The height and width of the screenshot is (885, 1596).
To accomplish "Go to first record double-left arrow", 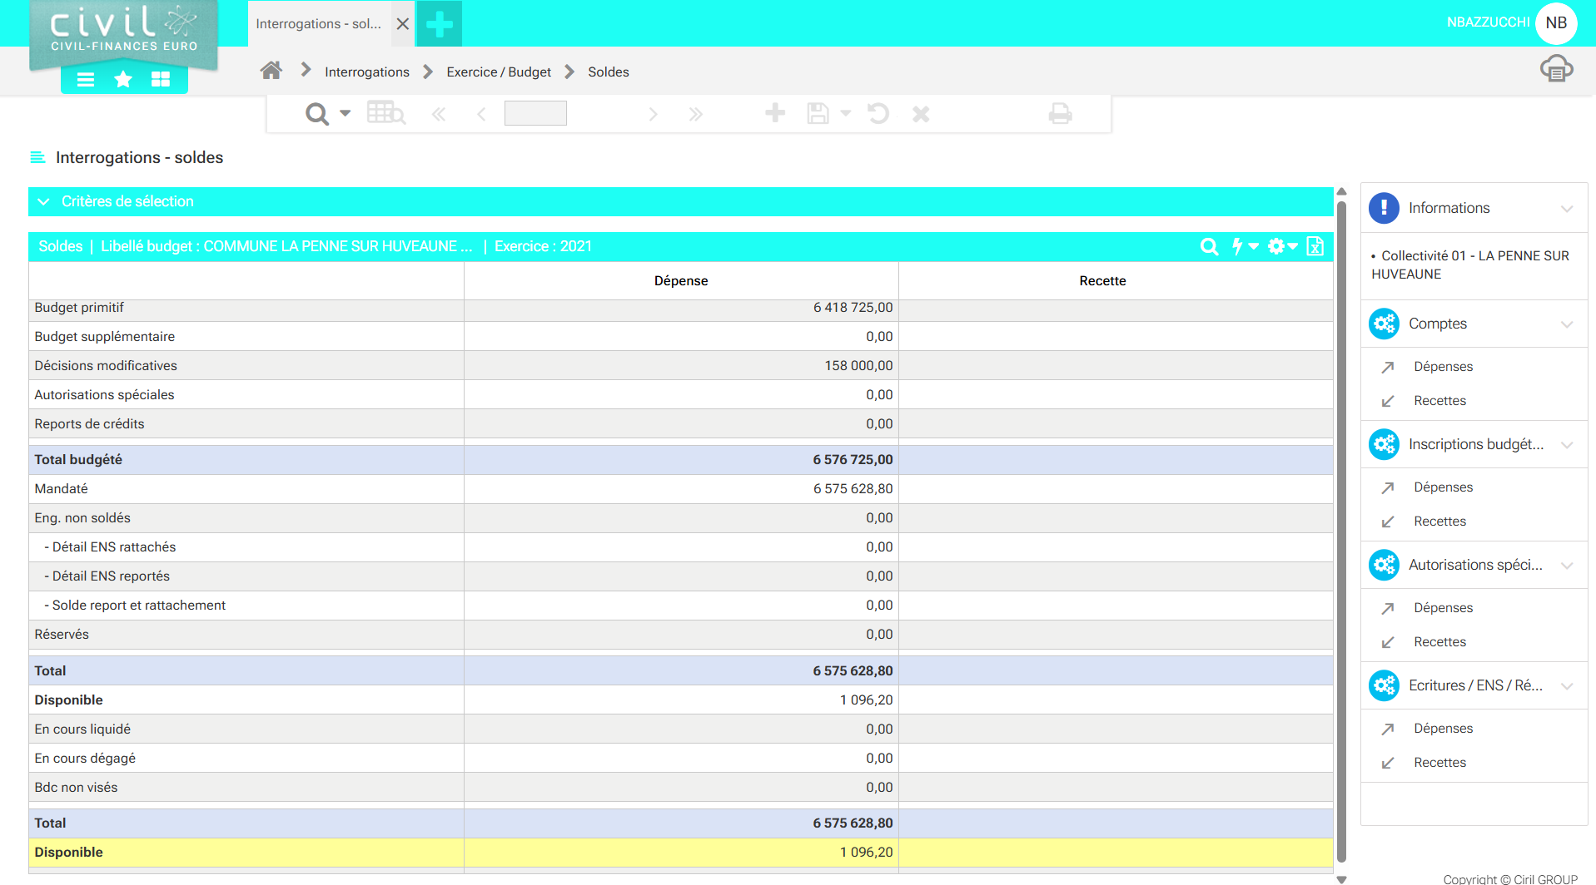I will (439, 114).
